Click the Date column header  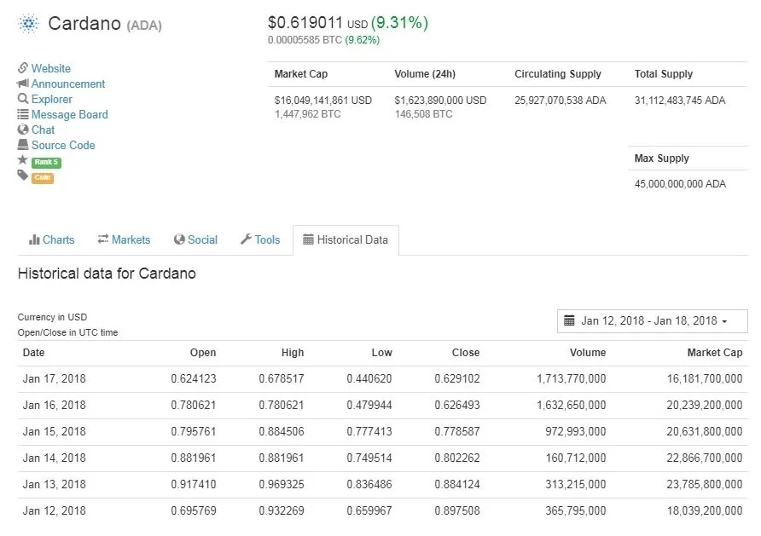point(33,353)
